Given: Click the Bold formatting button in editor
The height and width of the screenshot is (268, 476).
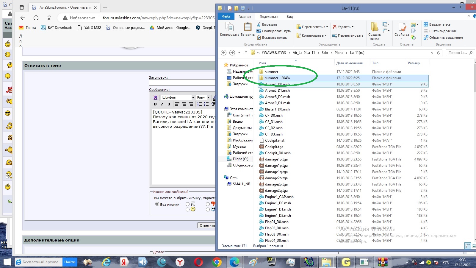Looking at the screenshot, I should coord(155,104).
